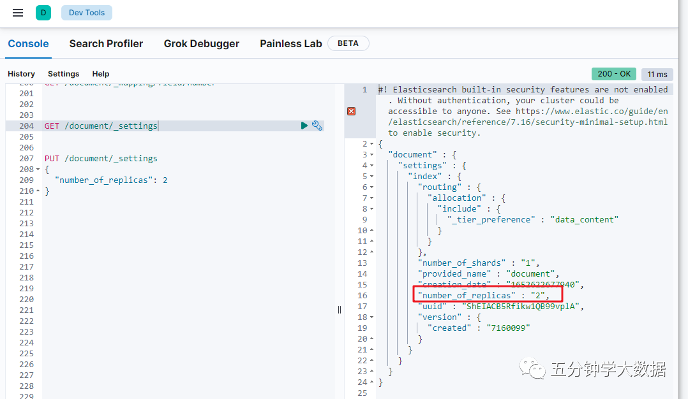This screenshot has width=688, height=399.
Task: Switch to the Search Profiler tab
Action: coord(106,44)
